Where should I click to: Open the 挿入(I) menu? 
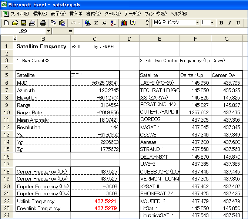click(x=76, y=14)
